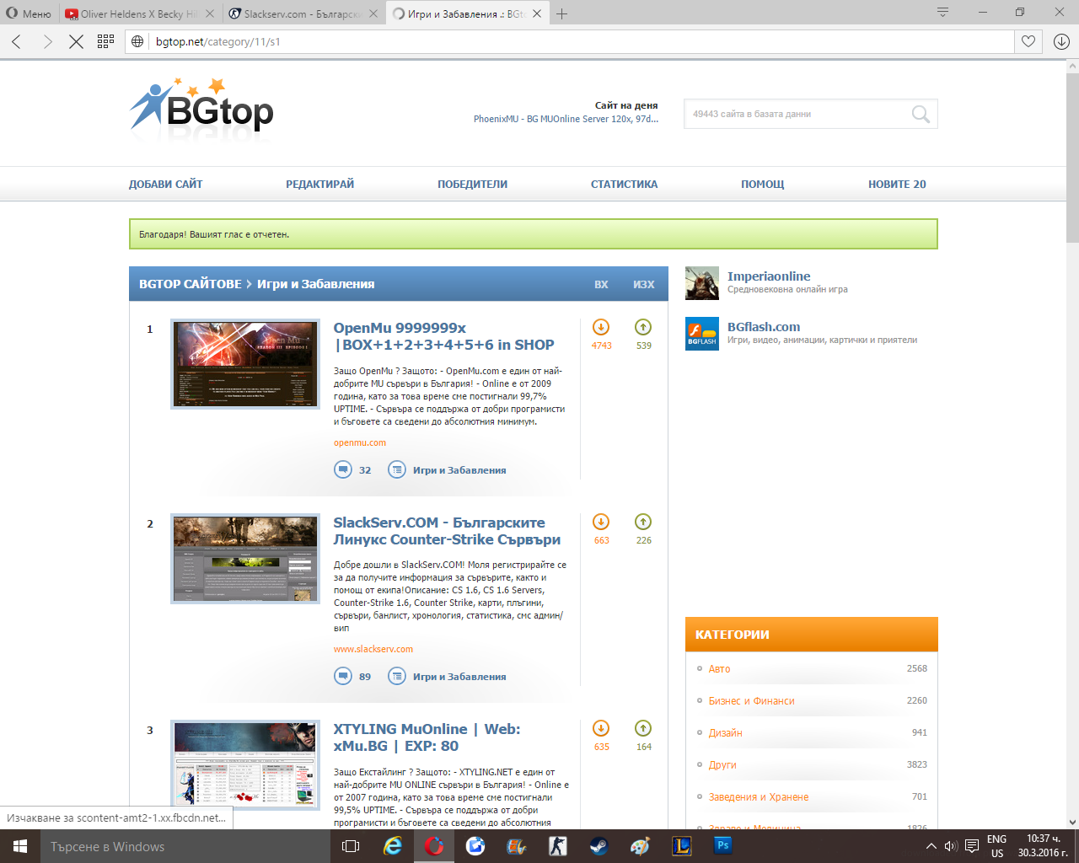The width and height of the screenshot is (1079, 863).
Task: Open the Speed Dial grid icon
Action: pos(105,41)
